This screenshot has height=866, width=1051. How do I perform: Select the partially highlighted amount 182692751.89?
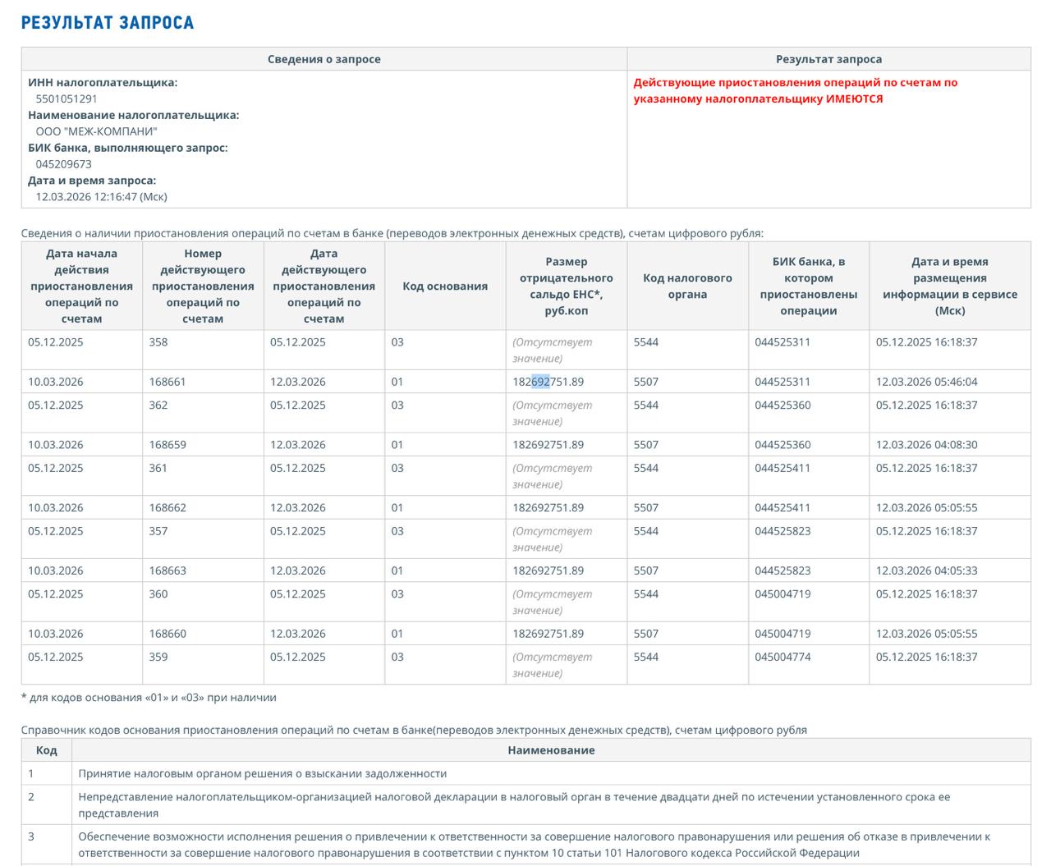[548, 382]
